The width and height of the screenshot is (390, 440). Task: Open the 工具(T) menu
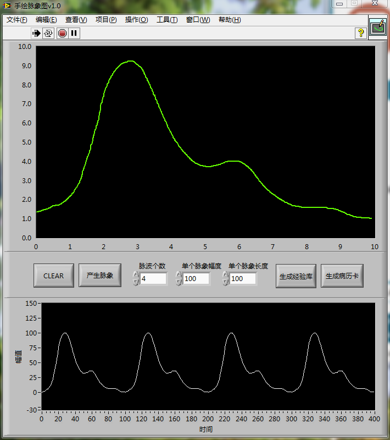tap(167, 20)
